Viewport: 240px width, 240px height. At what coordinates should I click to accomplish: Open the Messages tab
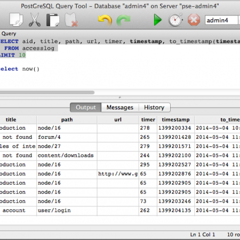[120, 107]
